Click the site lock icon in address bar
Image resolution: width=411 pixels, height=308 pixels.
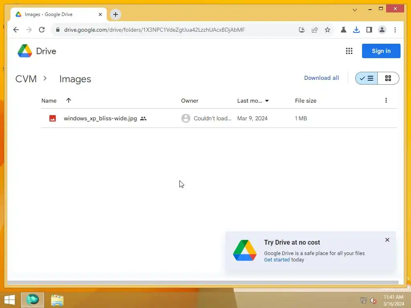coord(58,30)
